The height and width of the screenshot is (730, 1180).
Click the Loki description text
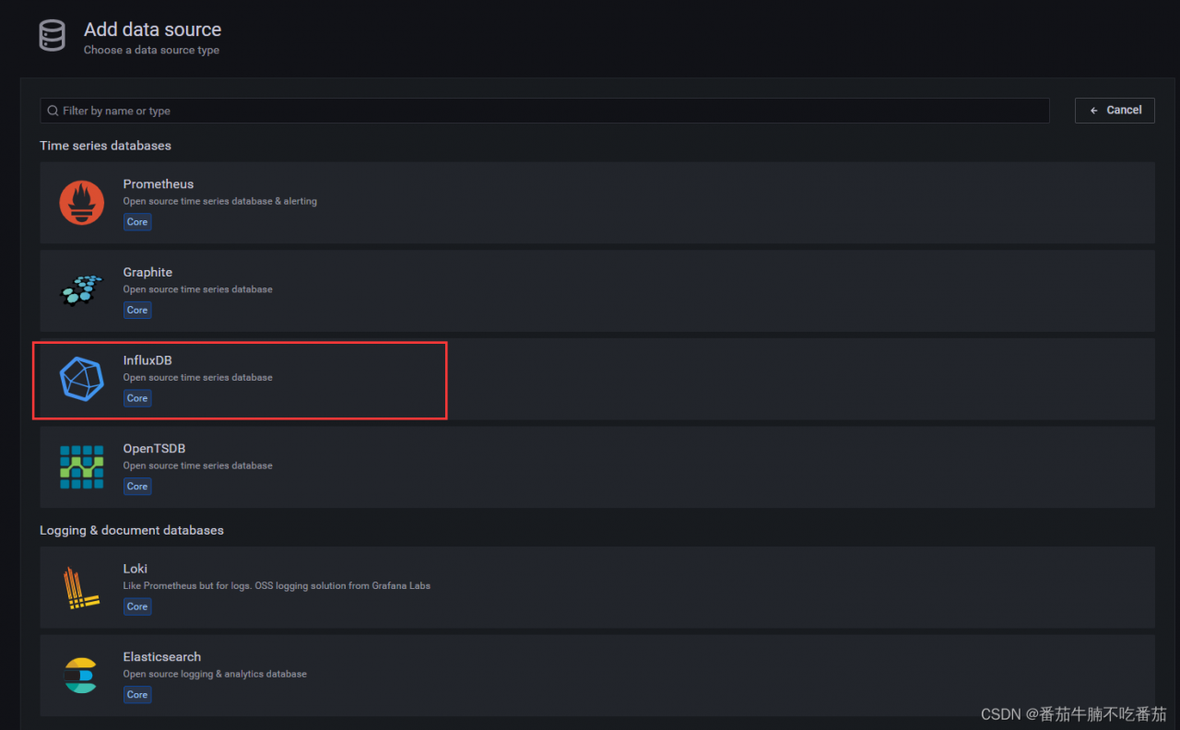[x=277, y=585]
